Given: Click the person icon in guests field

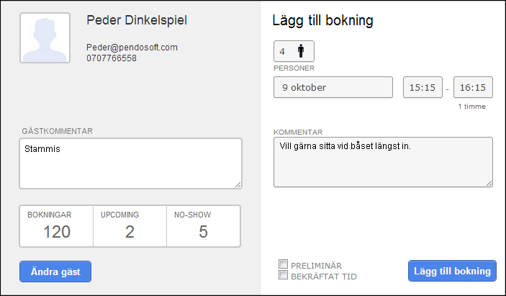Looking at the screenshot, I should pos(301,51).
